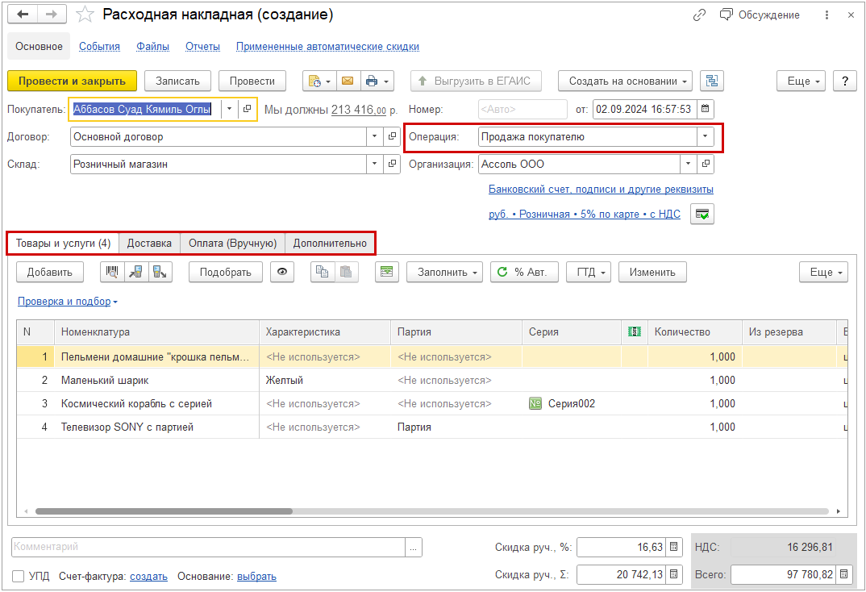Click the green table settings icon
The height and width of the screenshot is (592, 866).
pyautogui.click(x=386, y=273)
